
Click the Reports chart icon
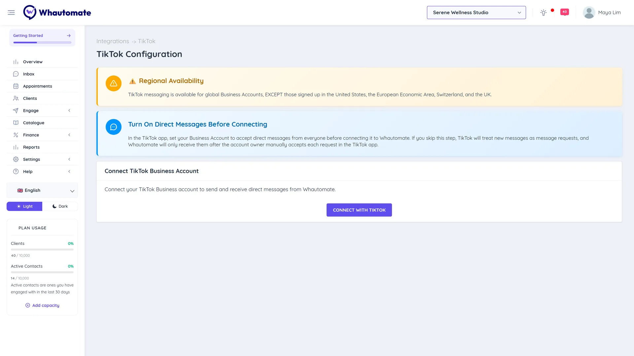(16, 147)
